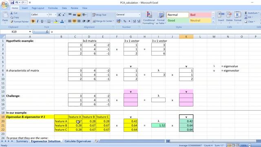This screenshot has height=147, width=261.
Task: Open the Summary worksheet tab
Action: [22, 141]
